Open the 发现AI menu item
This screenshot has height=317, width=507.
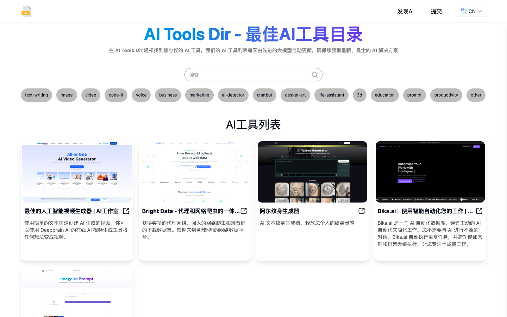tap(406, 11)
